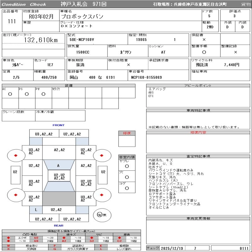Image resolution: width=252 pixels, height=252 pixels.
Task: Click the U2 red legend swatch
Action: (x=36, y=238)
